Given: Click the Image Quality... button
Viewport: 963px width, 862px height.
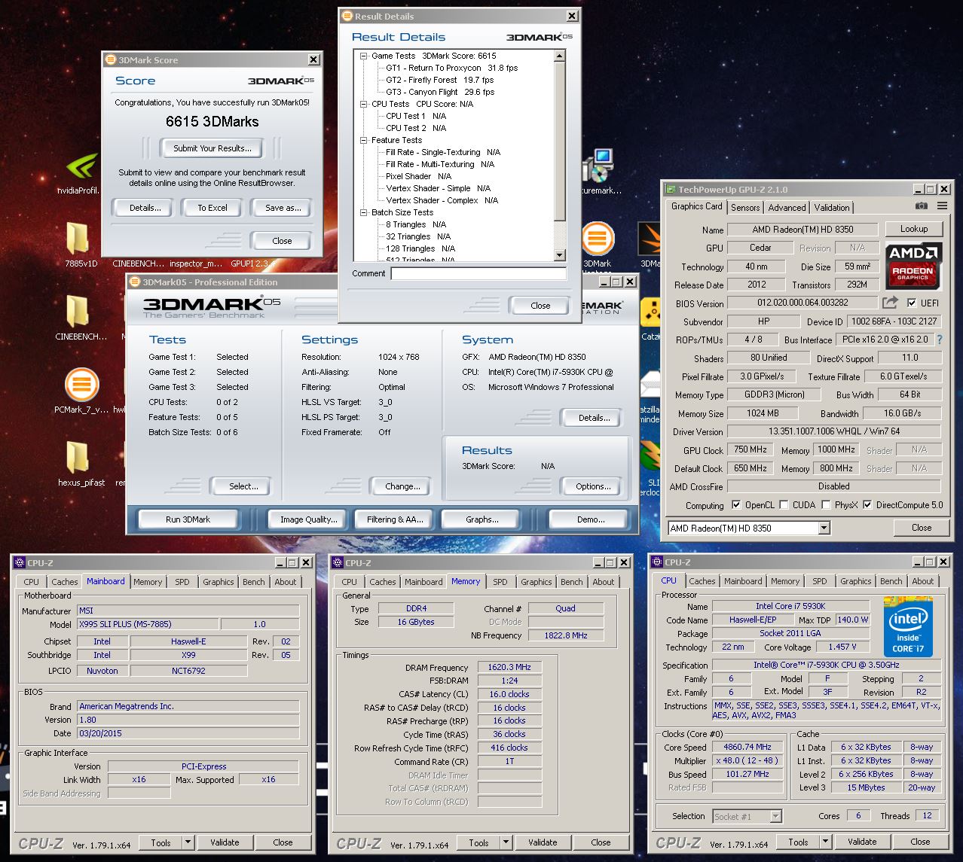Looking at the screenshot, I should [x=308, y=519].
